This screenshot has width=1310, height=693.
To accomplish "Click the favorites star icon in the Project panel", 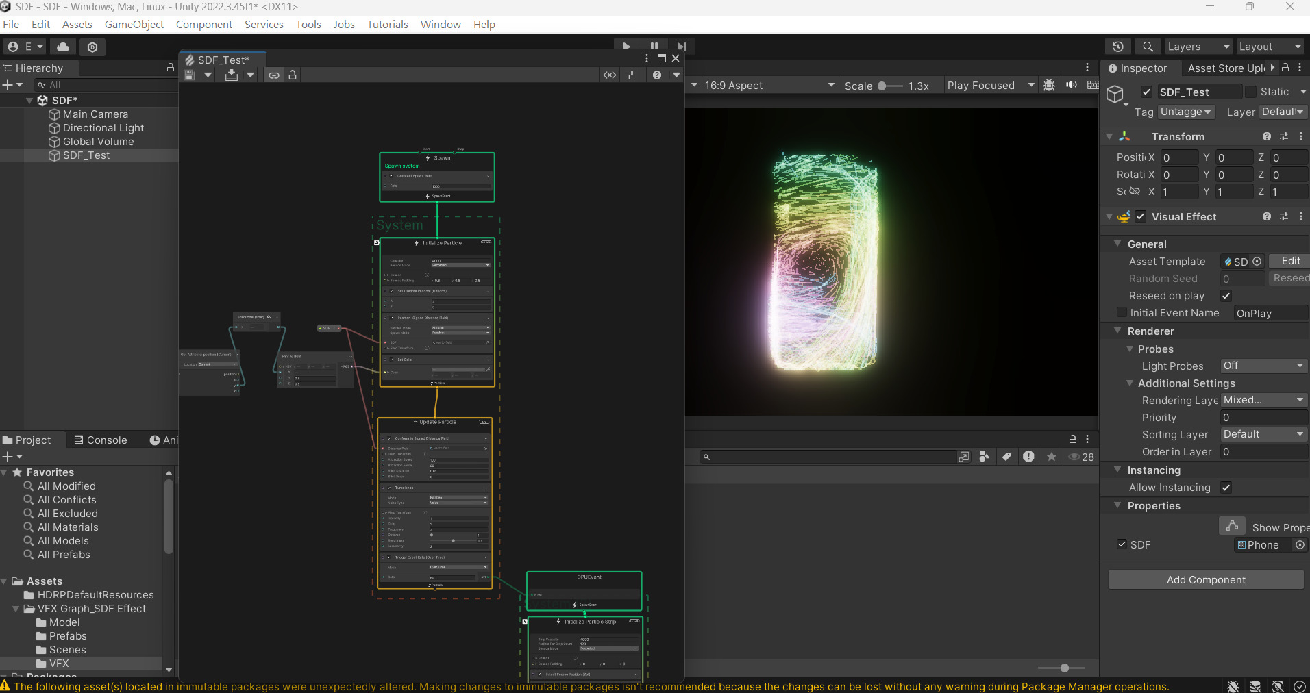I will point(1052,457).
